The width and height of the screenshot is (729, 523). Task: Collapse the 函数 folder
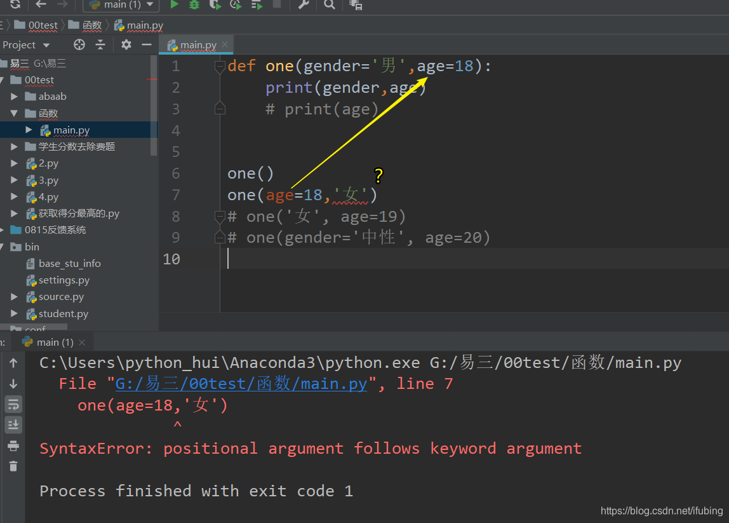coord(14,113)
